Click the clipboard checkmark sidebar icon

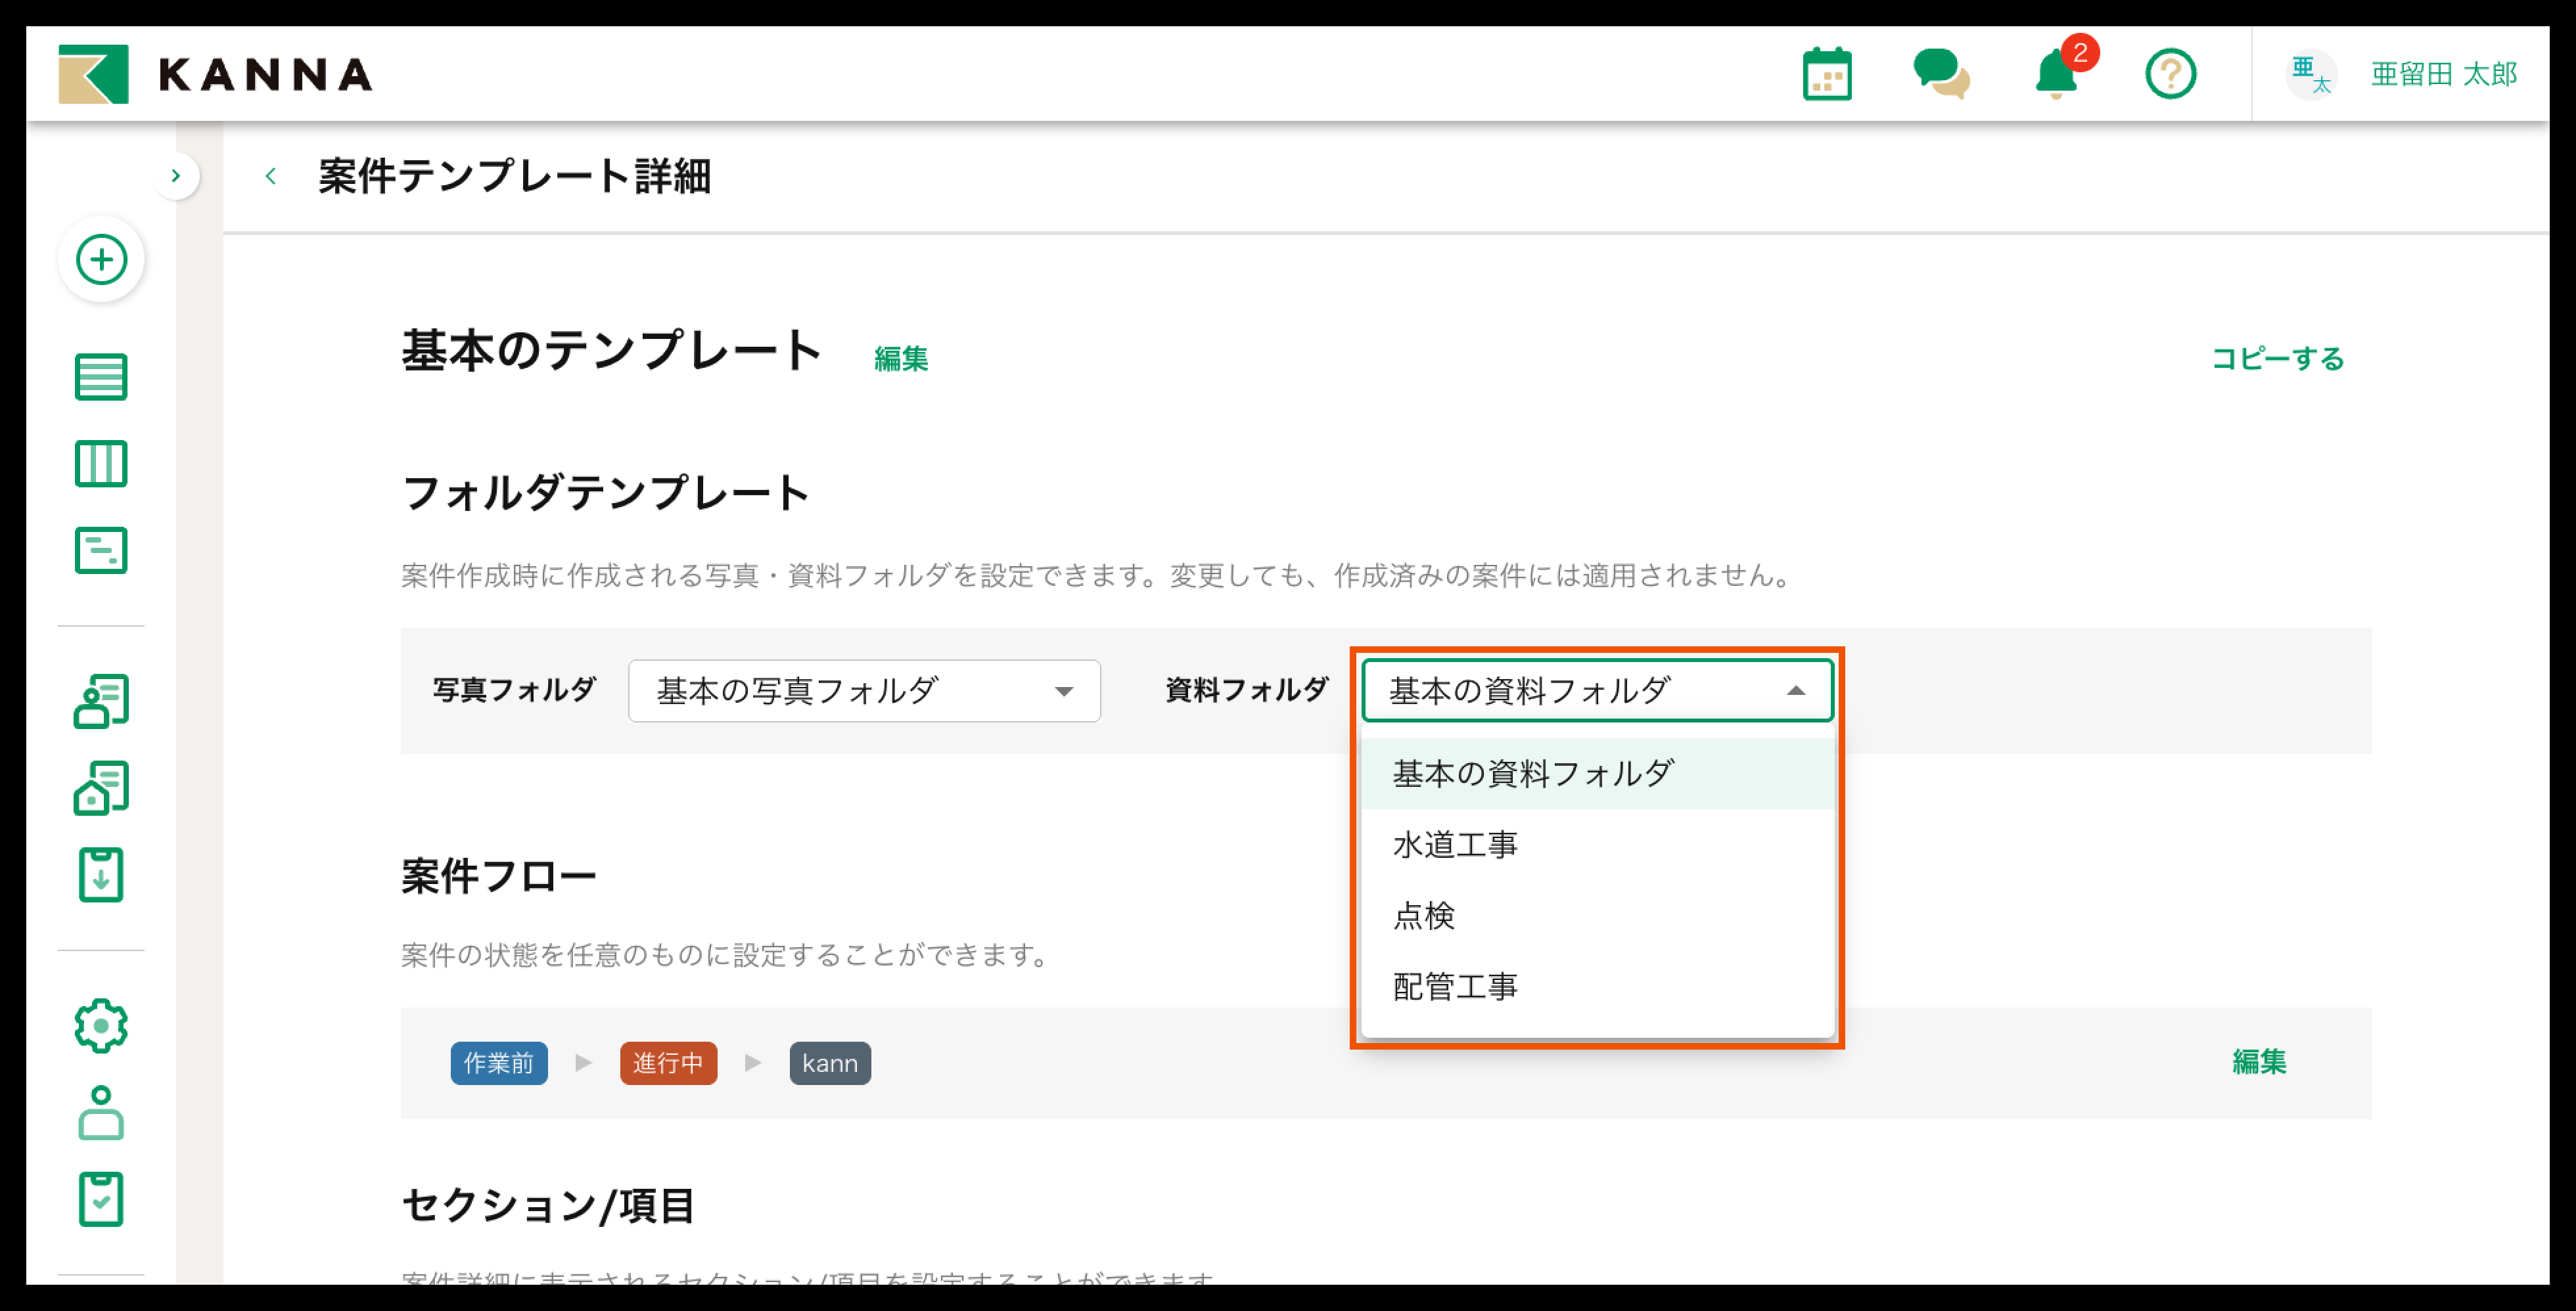(101, 1198)
